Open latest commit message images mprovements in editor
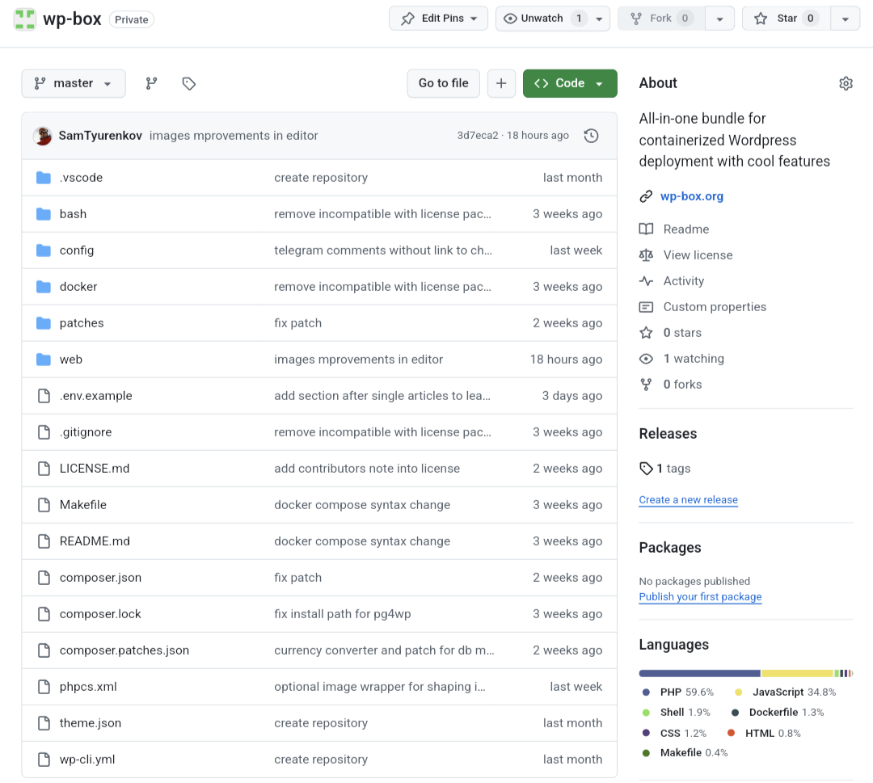The image size is (873, 783). click(234, 136)
